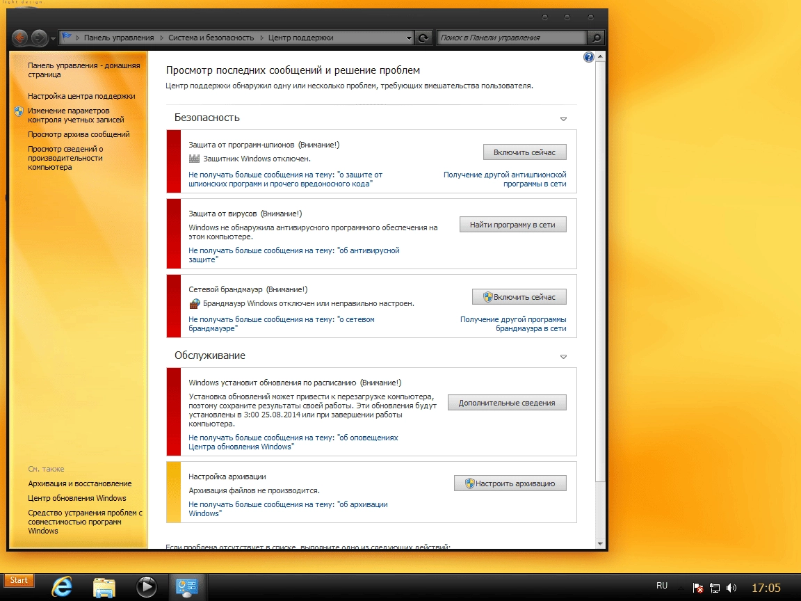Click 'Дополнительные сведения' button
The image size is (801, 601).
pos(508,403)
